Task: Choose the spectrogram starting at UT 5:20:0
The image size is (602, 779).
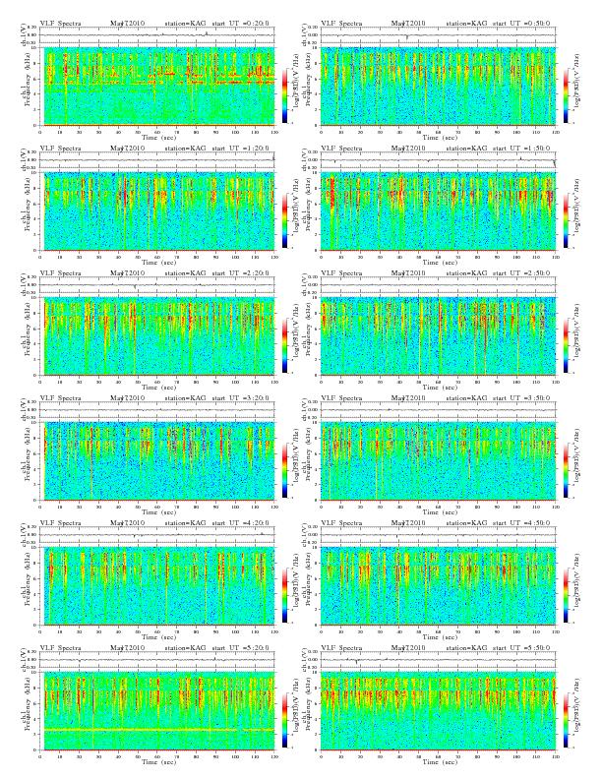Action: pos(159,711)
